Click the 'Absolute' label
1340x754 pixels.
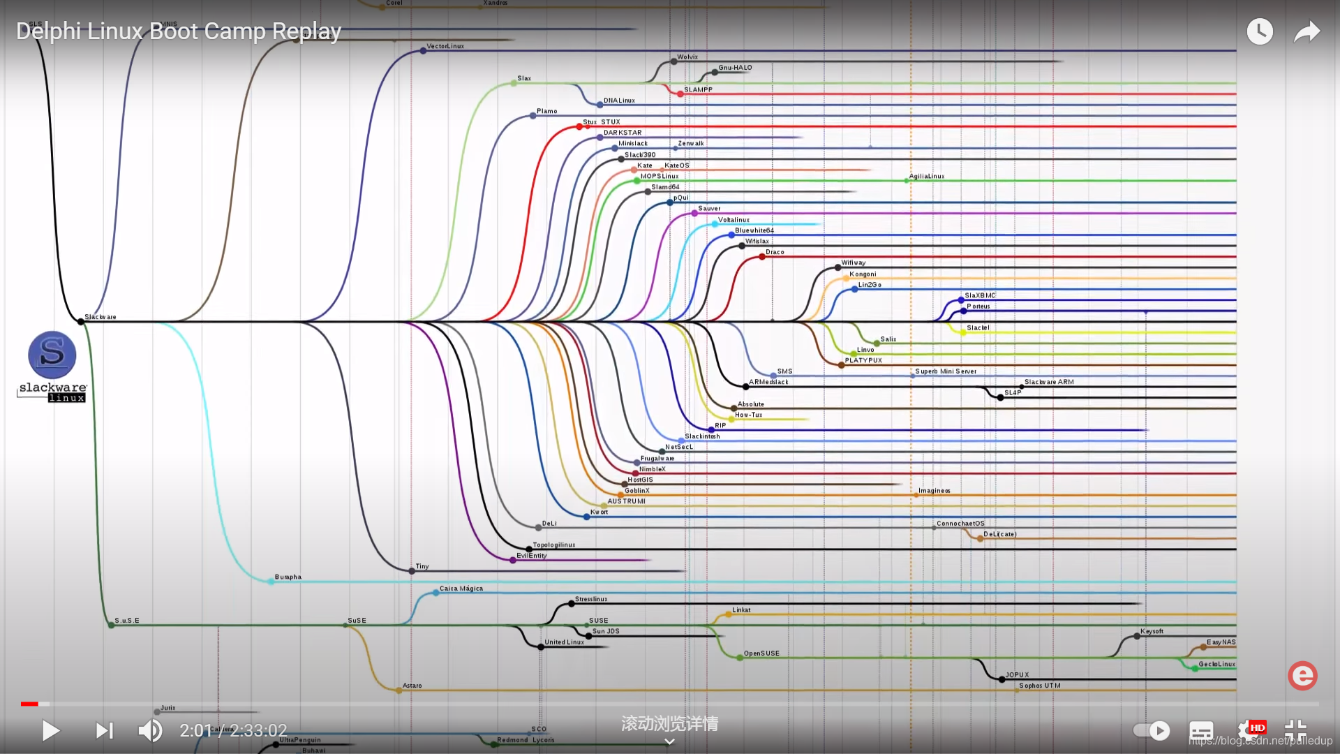pos(751,404)
